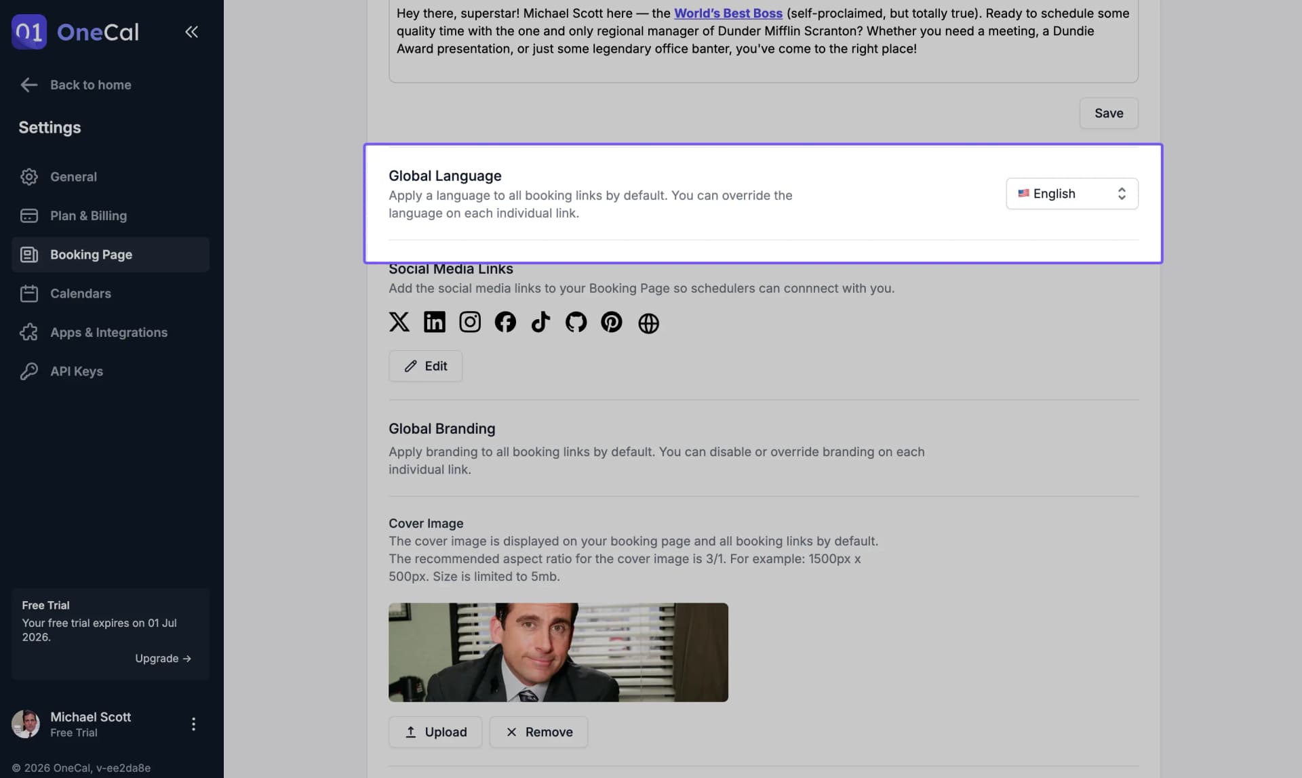Collapse the sidebar with double chevron
The width and height of the screenshot is (1302, 778).
pos(191,32)
